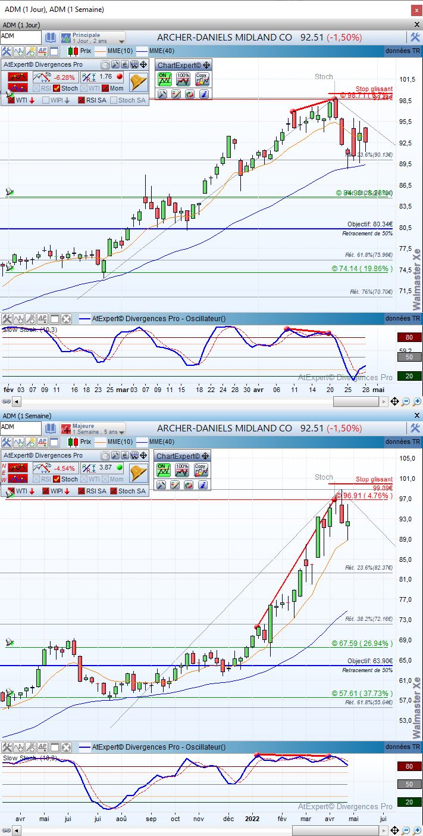Toggle the WIPI checkbox in the weekly panel

46,491
